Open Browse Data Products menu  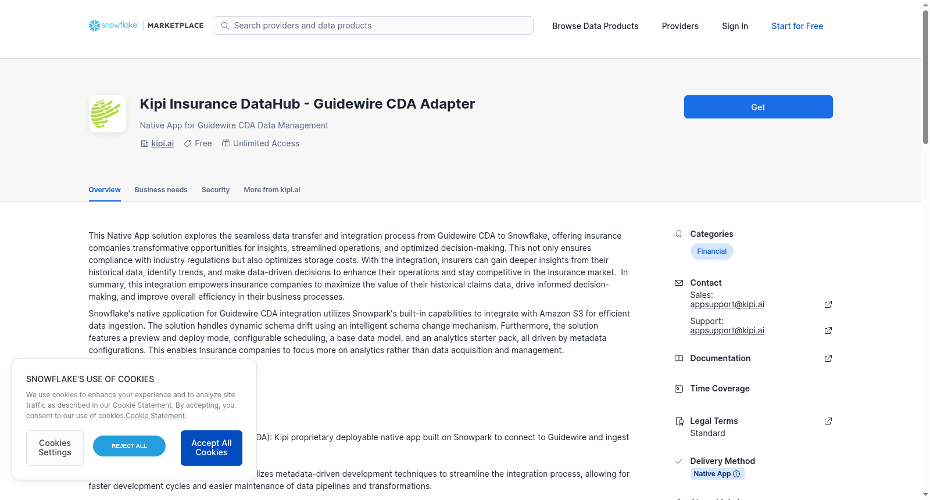595,26
